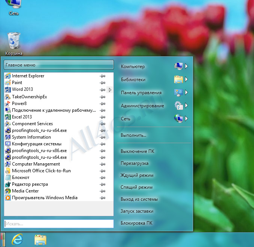Click the Главное меню header button

point(59,65)
